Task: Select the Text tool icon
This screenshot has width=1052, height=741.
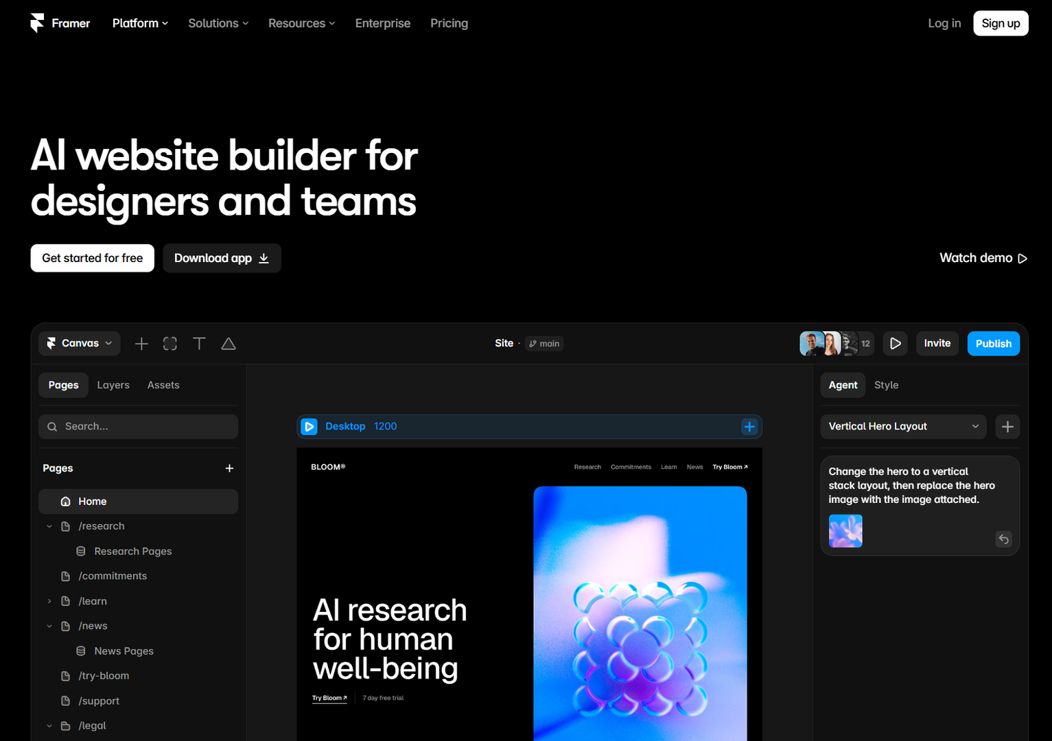Action: coord(199,344)
